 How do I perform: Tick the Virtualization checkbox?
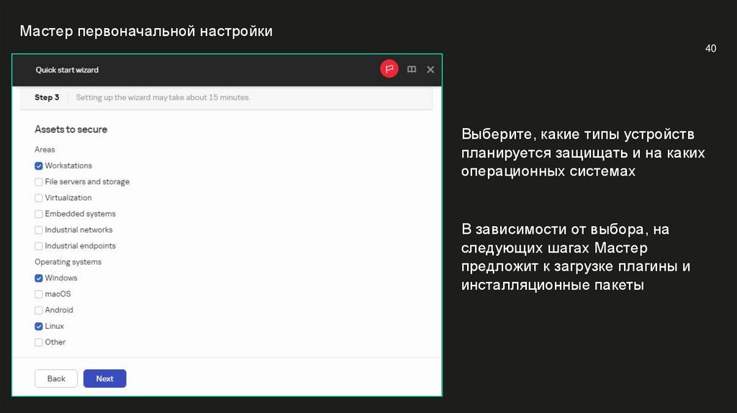click(39, 198)
